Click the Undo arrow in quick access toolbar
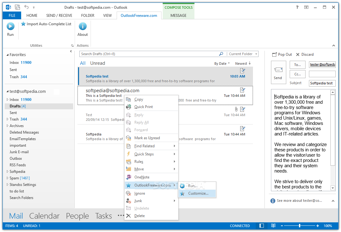The height and width of the screenshot is (232, 341). coord(26,7)
